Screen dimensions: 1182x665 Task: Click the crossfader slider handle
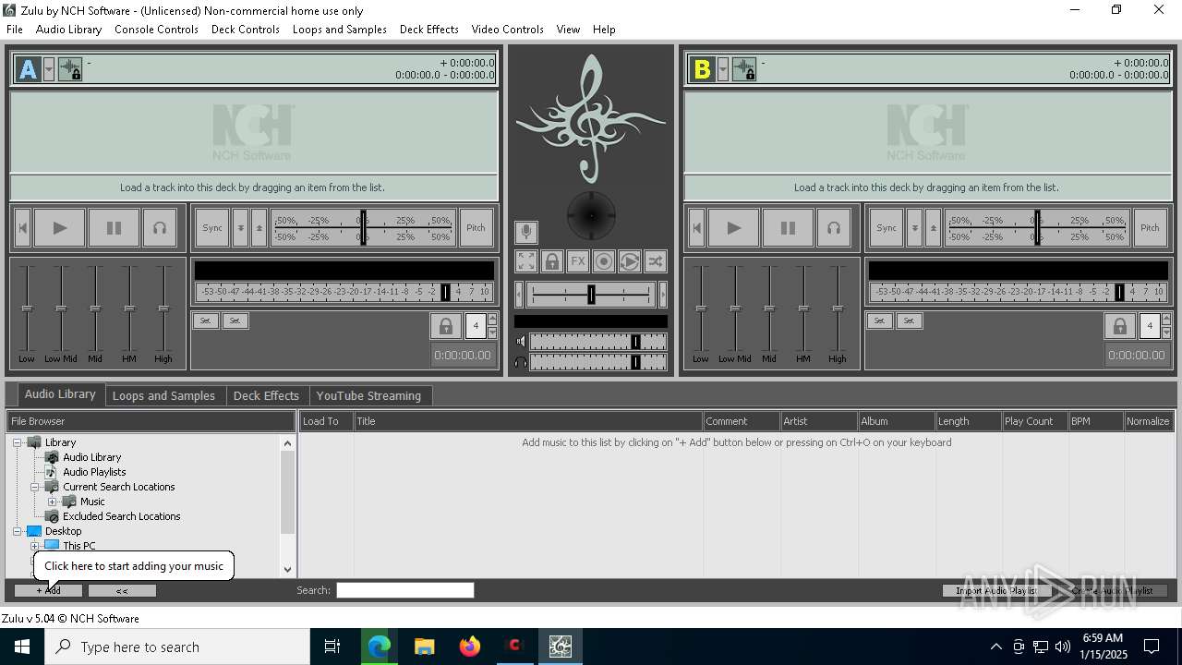pos(591,295)
